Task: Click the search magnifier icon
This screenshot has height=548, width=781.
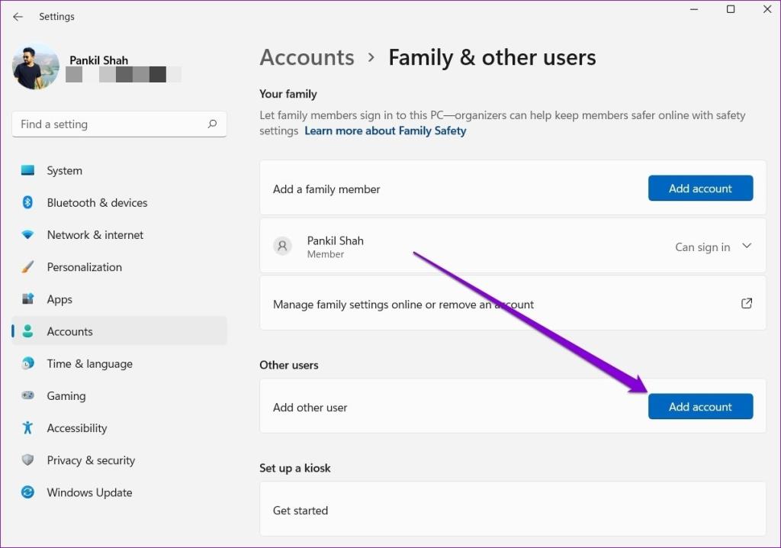Action: coord(212,124)
